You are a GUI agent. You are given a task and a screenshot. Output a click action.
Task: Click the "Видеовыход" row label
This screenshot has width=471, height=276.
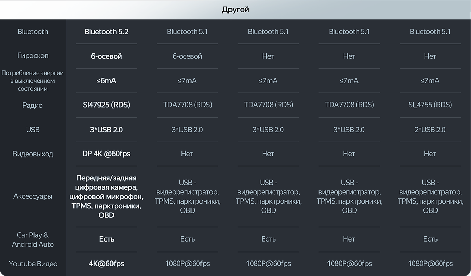33,154
